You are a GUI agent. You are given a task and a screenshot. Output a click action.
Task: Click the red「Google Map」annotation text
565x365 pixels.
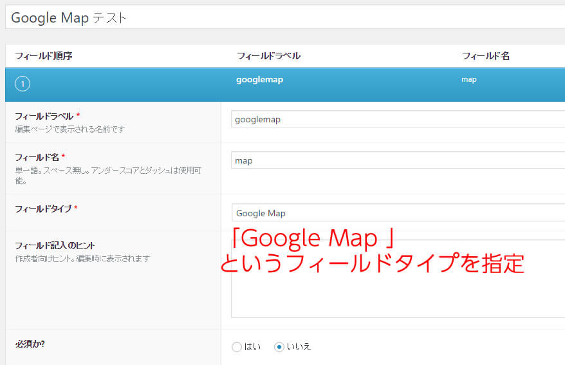click(312, 239)
